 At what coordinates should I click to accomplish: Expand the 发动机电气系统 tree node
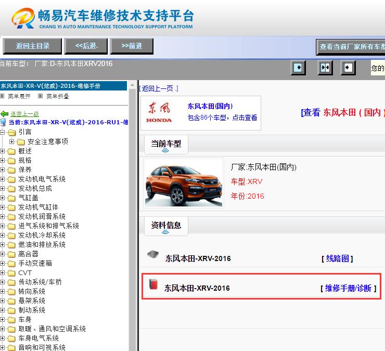(2, 179)
